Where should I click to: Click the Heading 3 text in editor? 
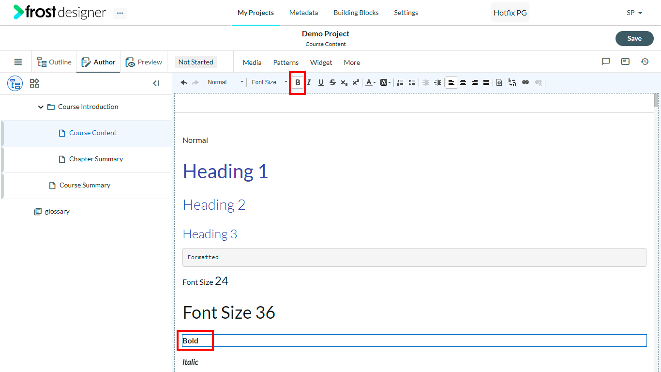click(x=210, y=234)
